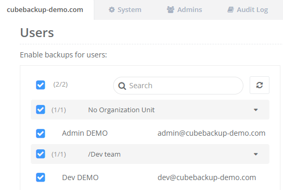The image size is (283, 190).
Task: Click the refresh users icon button
Action: pos(260,85)
